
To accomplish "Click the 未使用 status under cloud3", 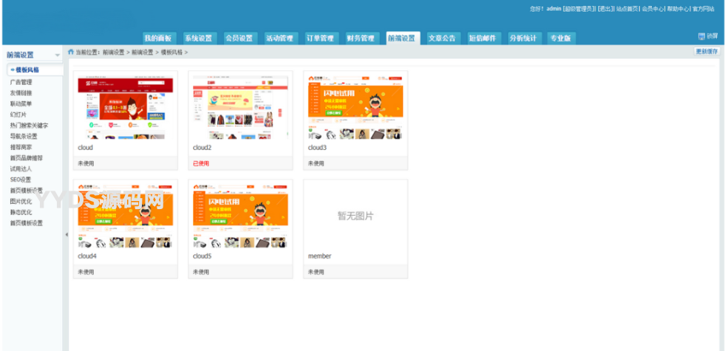I will (316, 164).
